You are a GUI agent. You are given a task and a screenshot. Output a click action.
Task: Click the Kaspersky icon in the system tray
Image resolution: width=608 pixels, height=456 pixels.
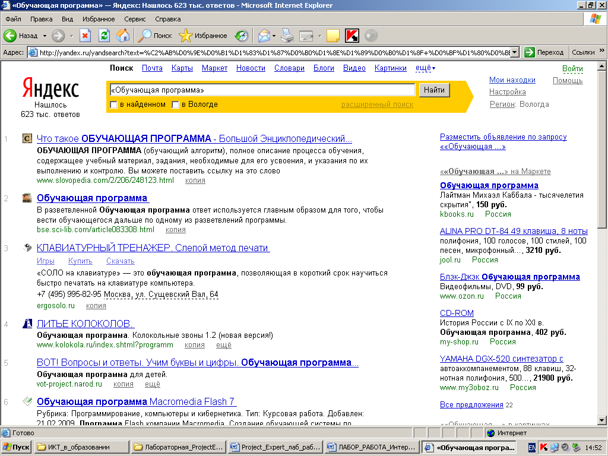pyautogui.click(x=544, y=448)
